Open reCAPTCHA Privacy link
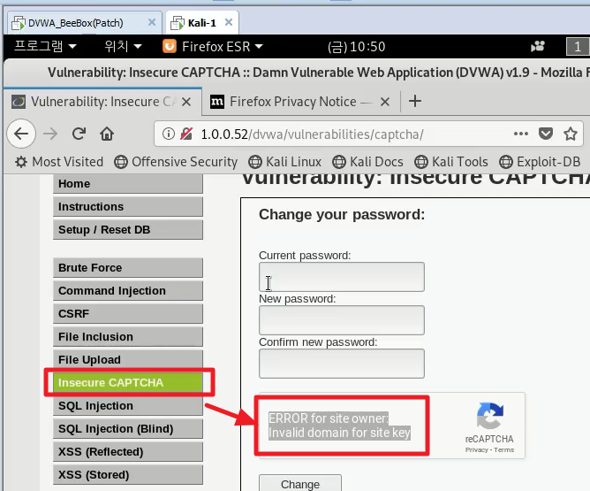This screenshot has width=590, height=491. [x=476, y=449]
